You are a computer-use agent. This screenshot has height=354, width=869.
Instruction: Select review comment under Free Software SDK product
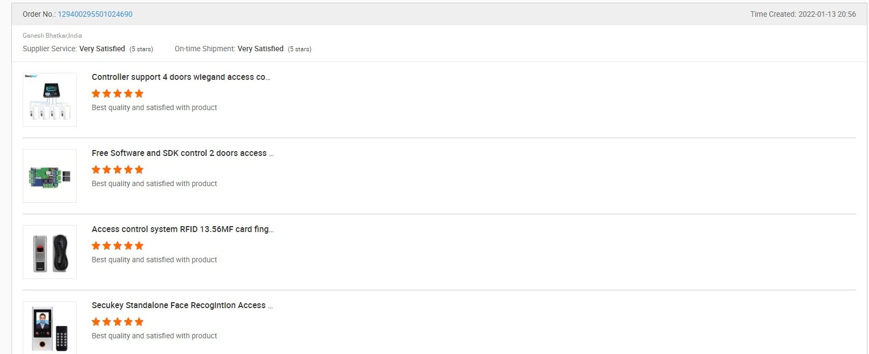(x=154, y=183)
